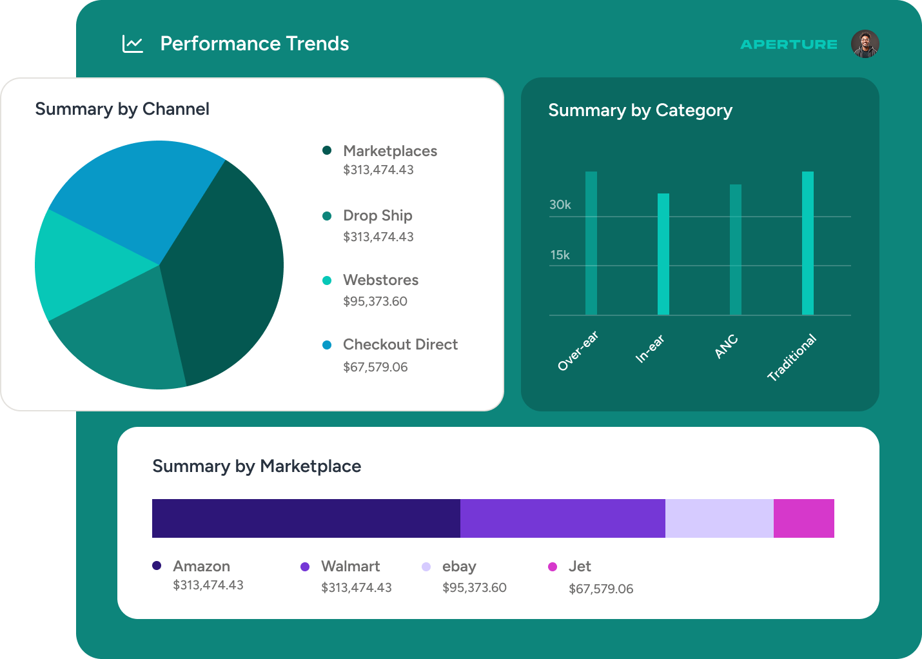This screenshot has height=659, width=922.
Task: Click the Amazon legend dot
Action: pyautogui.click(x=157, y=566)
